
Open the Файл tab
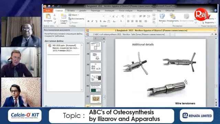48,11
